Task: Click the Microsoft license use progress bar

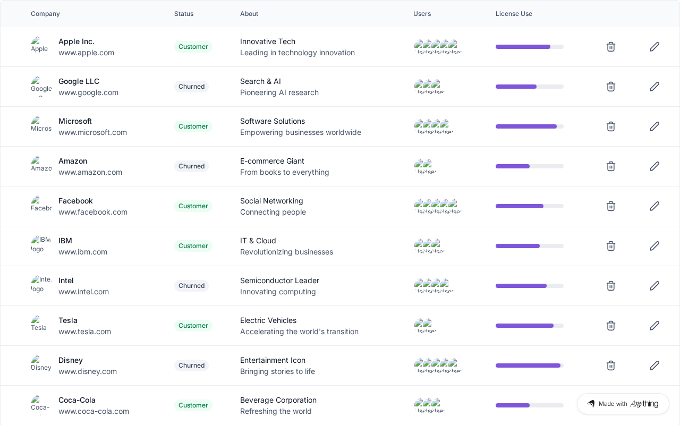Action: coord(529,126)
